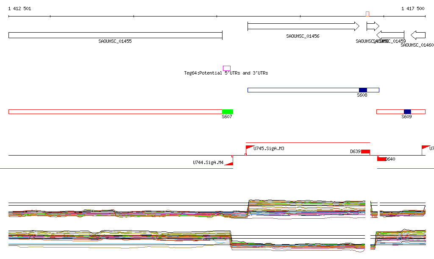The image size is (434, 259).
Task: Click the SAOUHSC_01455 text label
Action: (x=115, y=41)
